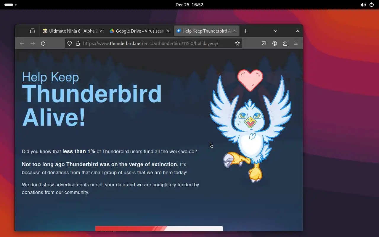Screen dimensions: 379x237
Task: Expand the list all tabs chevron
Action: tap(276, 31)
